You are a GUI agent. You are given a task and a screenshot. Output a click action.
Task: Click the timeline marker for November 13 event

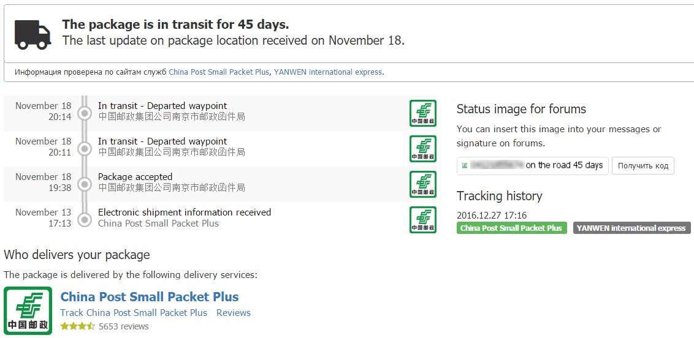(84, 218)
